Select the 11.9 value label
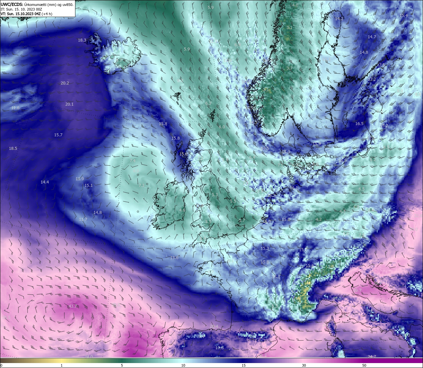Viewport: 423px width, 368px height. 80,179
